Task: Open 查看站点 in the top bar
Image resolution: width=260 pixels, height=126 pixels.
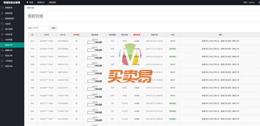Action: [x=41, y=2]
